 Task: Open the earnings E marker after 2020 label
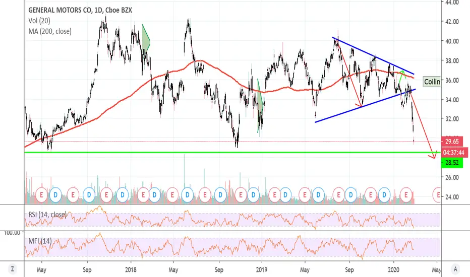pos(406,195)
